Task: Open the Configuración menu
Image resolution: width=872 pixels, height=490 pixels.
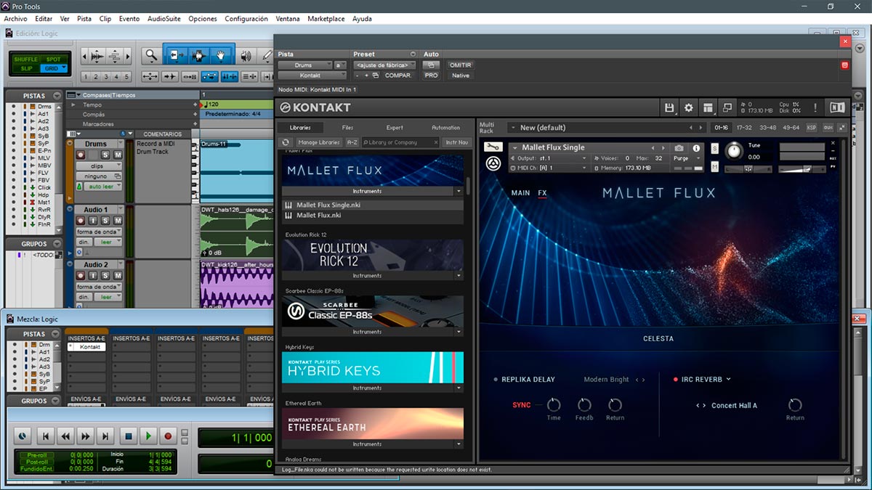Action: pyautogui.click(x=246, y=19)
